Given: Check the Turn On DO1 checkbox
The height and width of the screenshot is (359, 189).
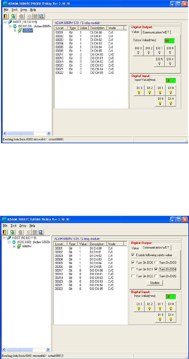Looking at the screenshot, I should point(133,269).
